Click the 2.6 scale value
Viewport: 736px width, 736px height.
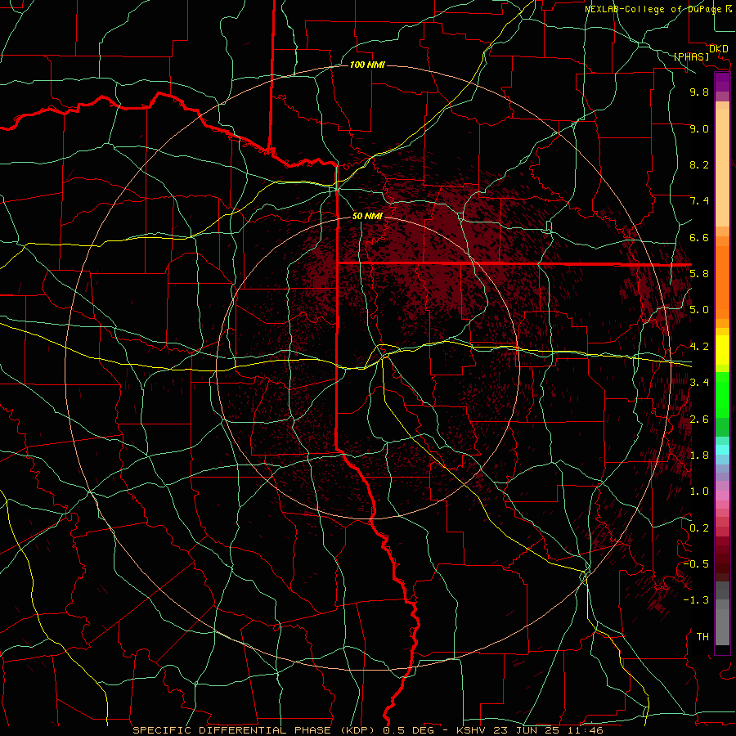pos(699,420)
